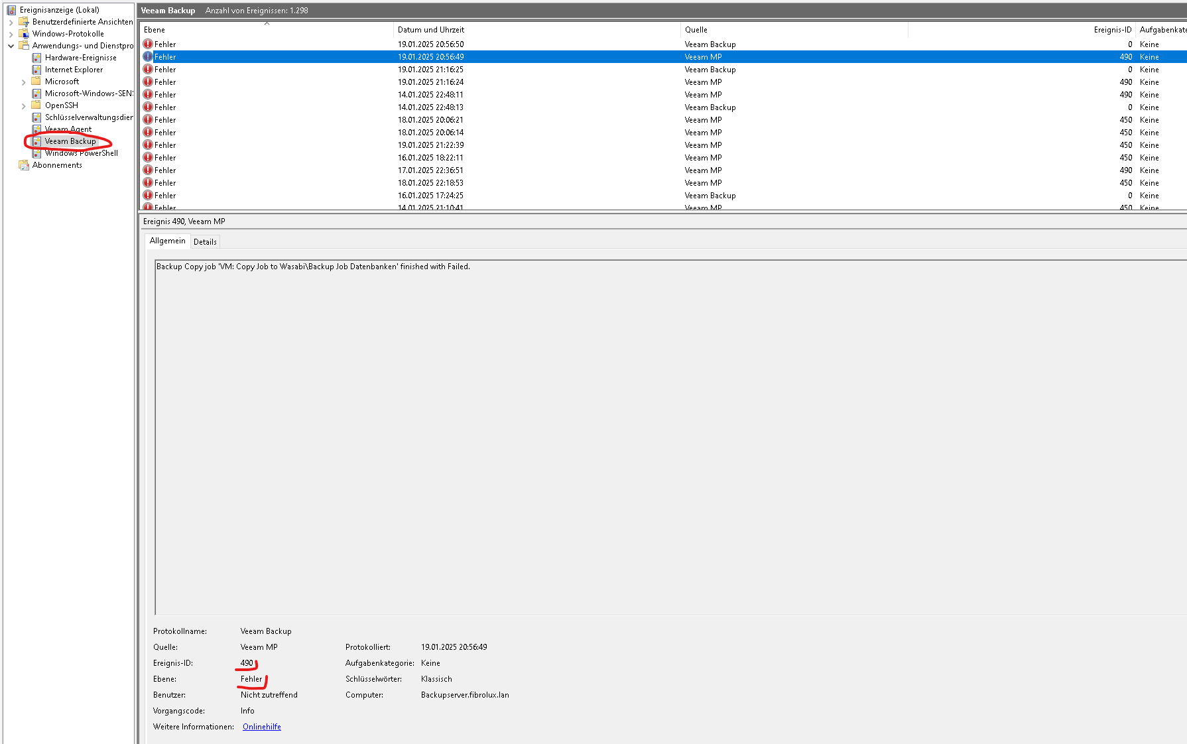
Task: Click the 'Backup Copy job' message text
Action: (313, 267)
